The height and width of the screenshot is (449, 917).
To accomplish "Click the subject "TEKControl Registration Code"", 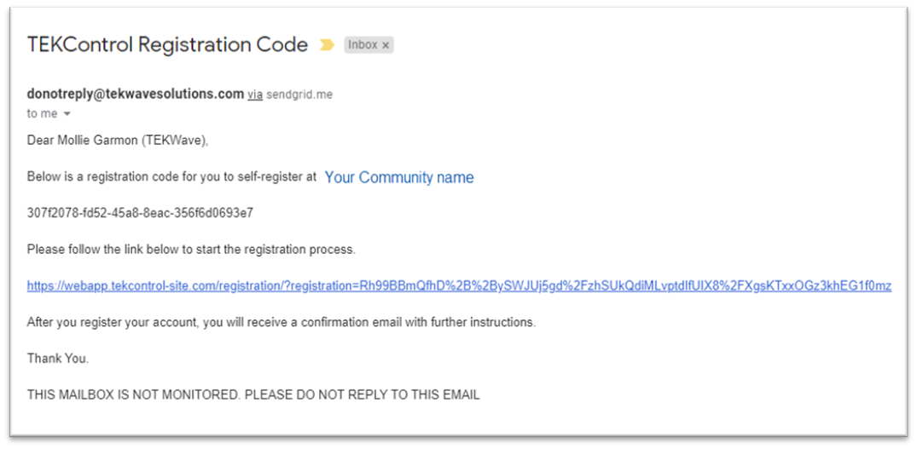I will [x=167, y=45].
